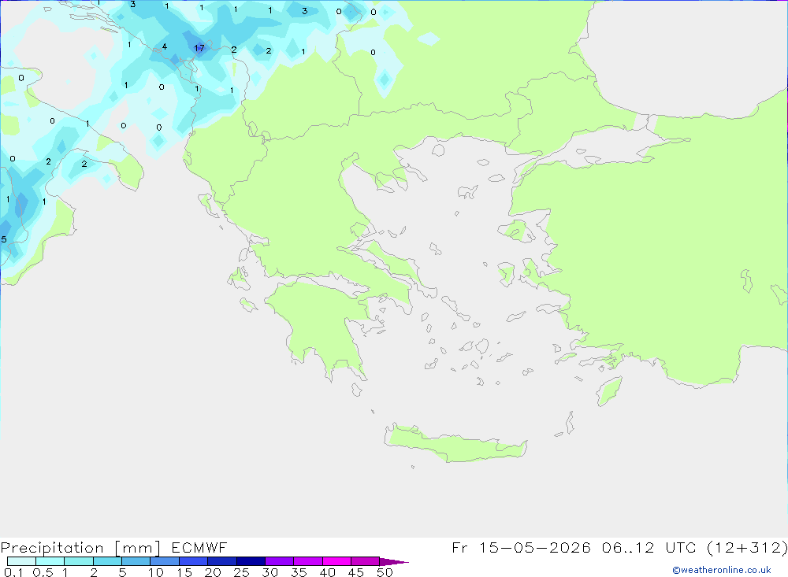Screen dimensions: 788x577
Task: Select the 40–45 mm magenta legend swatch
Action: coord(336,561)
